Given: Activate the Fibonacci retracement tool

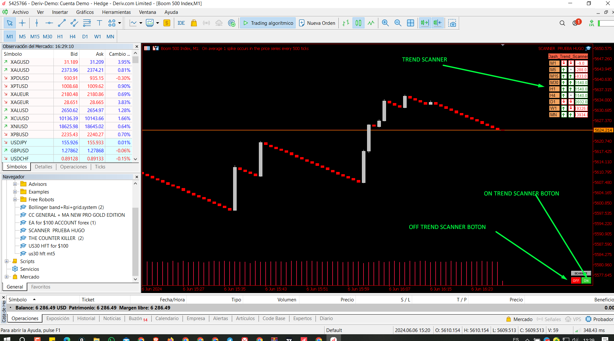Looking at the screenshot, I should [x=87, y=23].
